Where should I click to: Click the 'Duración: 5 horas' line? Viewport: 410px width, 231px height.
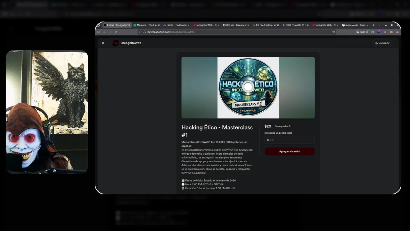click(x=208, y=188)
